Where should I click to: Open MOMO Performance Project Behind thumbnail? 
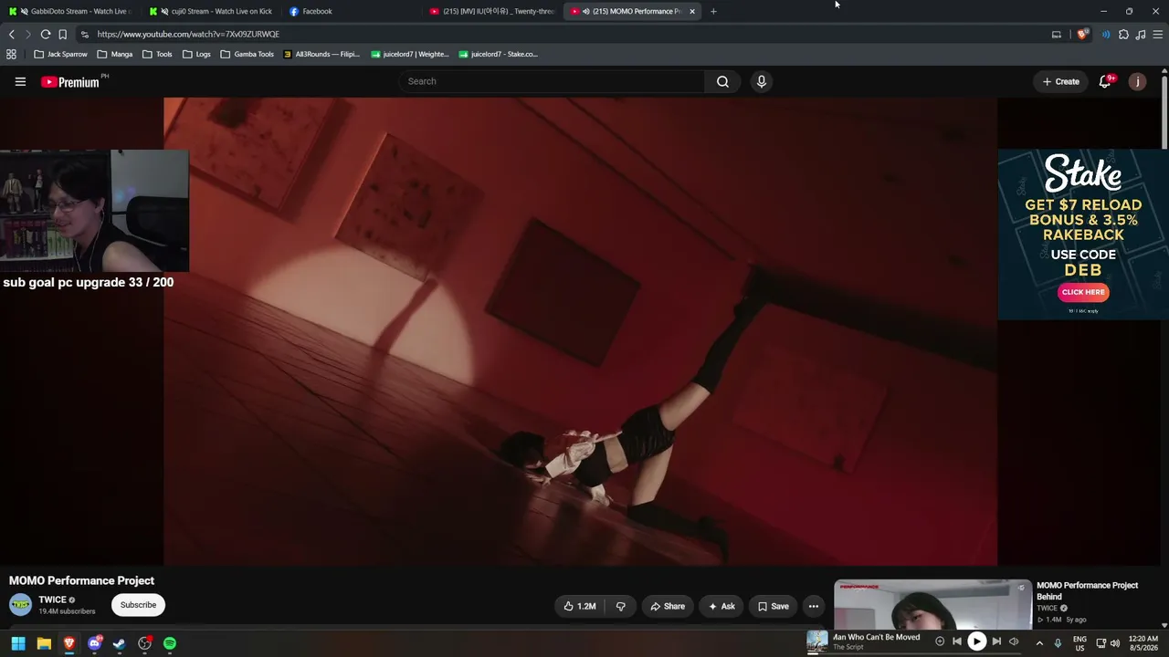click(x=932, y=604)
